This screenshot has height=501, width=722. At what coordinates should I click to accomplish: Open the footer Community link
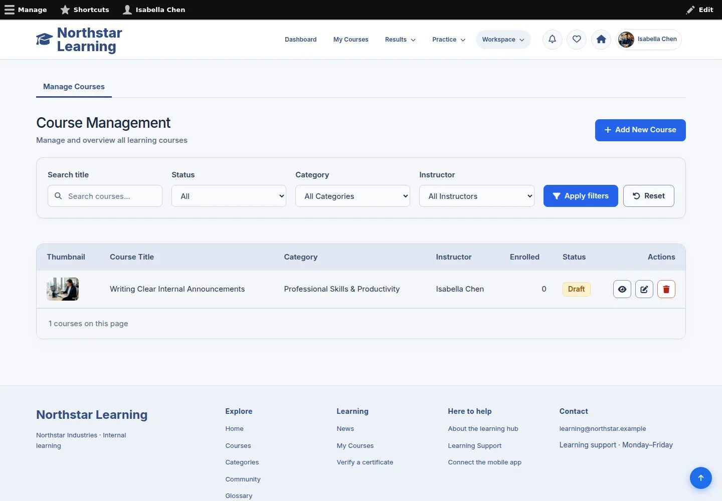tap(243, 479)
